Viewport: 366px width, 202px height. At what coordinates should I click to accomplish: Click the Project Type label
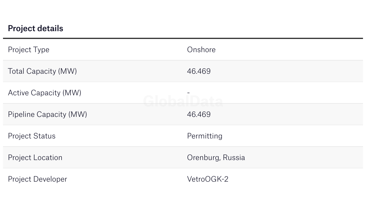click(28, 49)
